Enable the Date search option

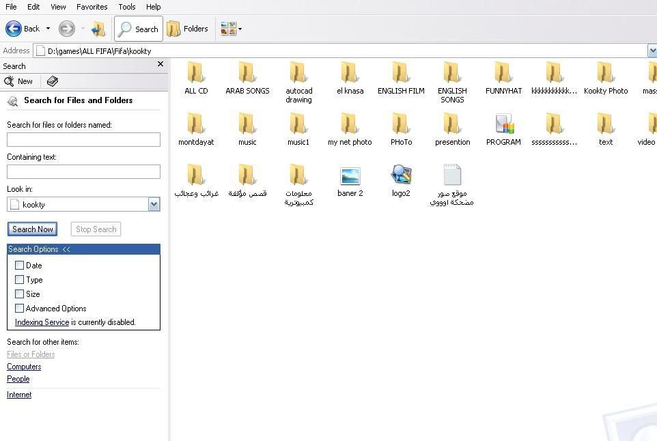tap(19, 265)
